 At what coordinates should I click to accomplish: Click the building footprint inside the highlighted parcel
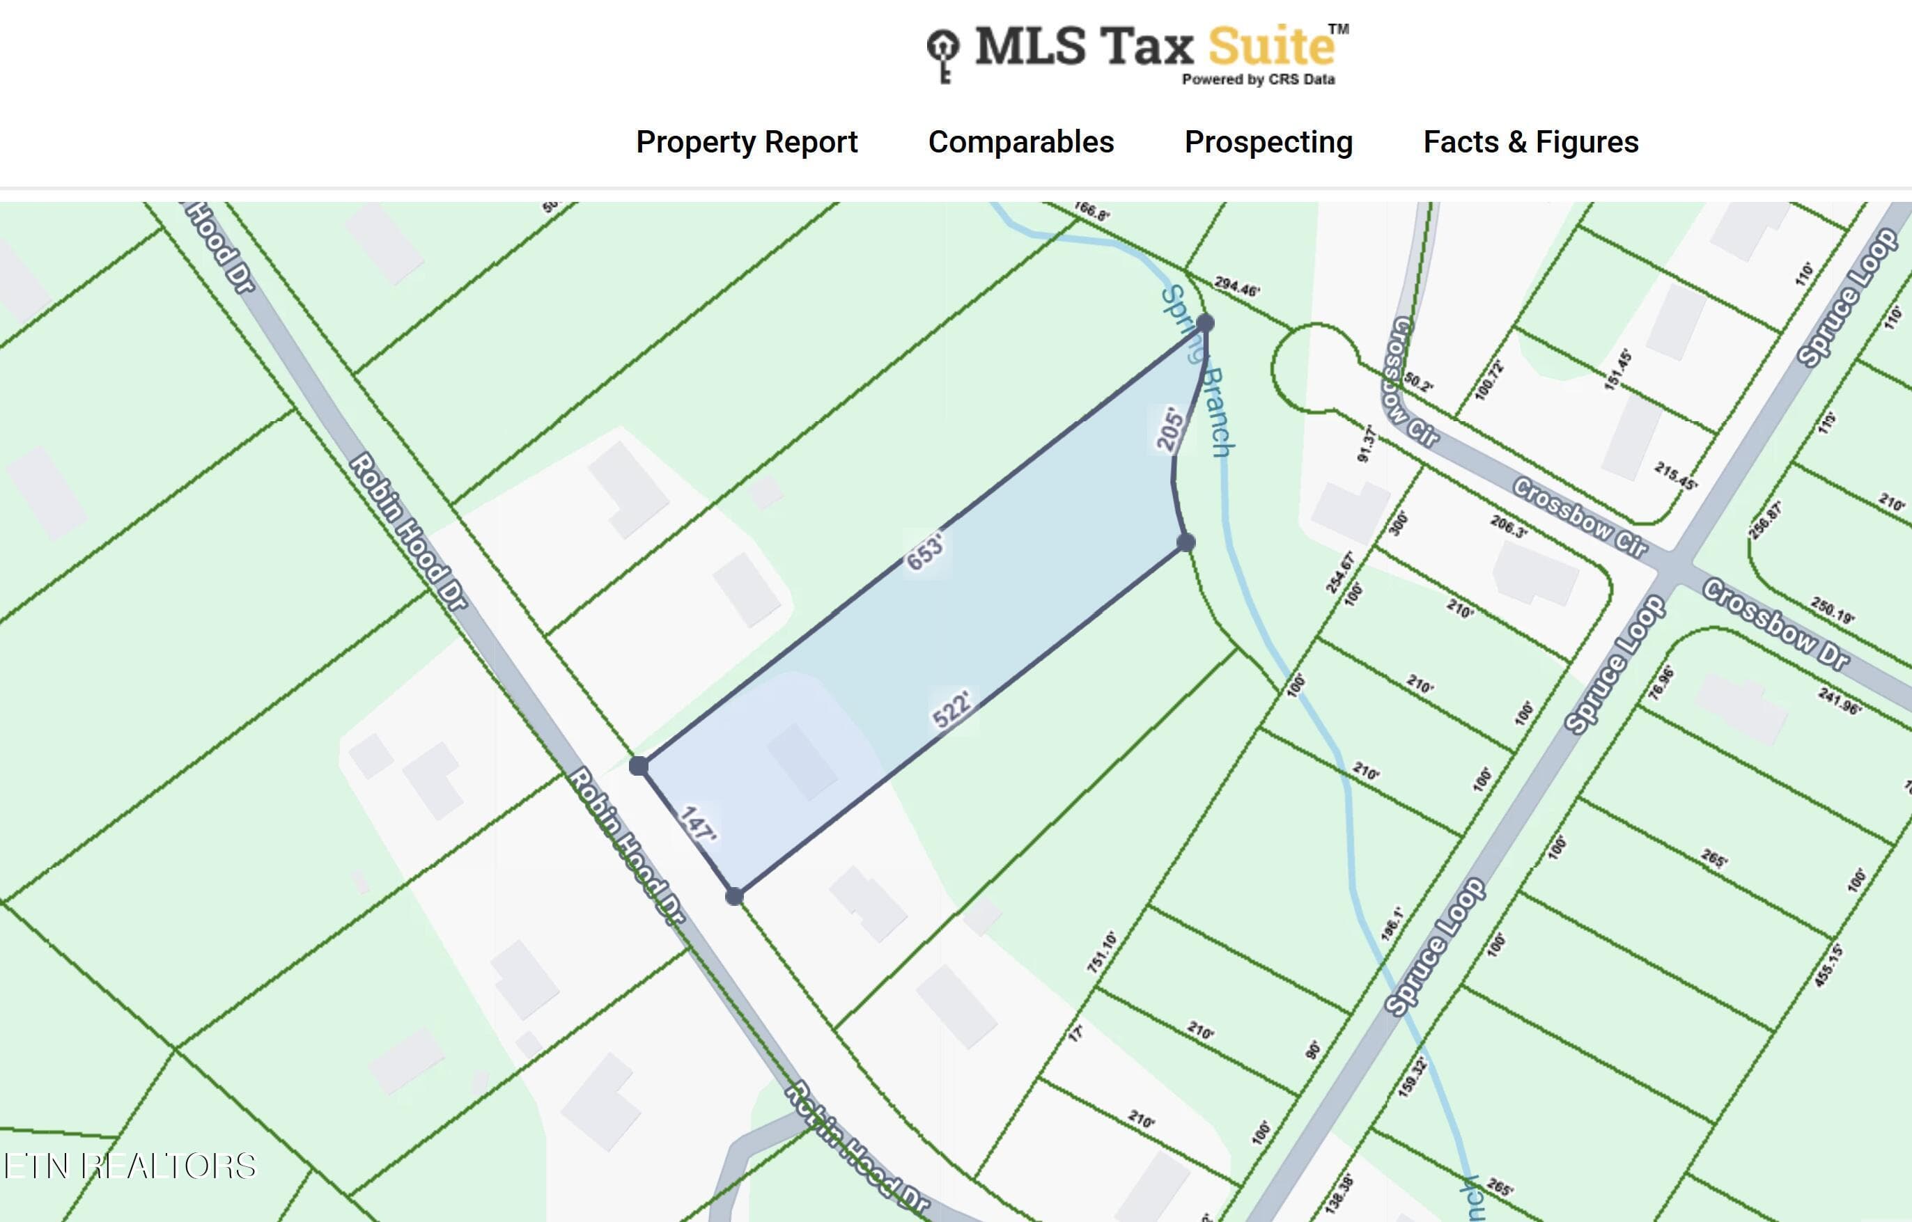(802, 761)
